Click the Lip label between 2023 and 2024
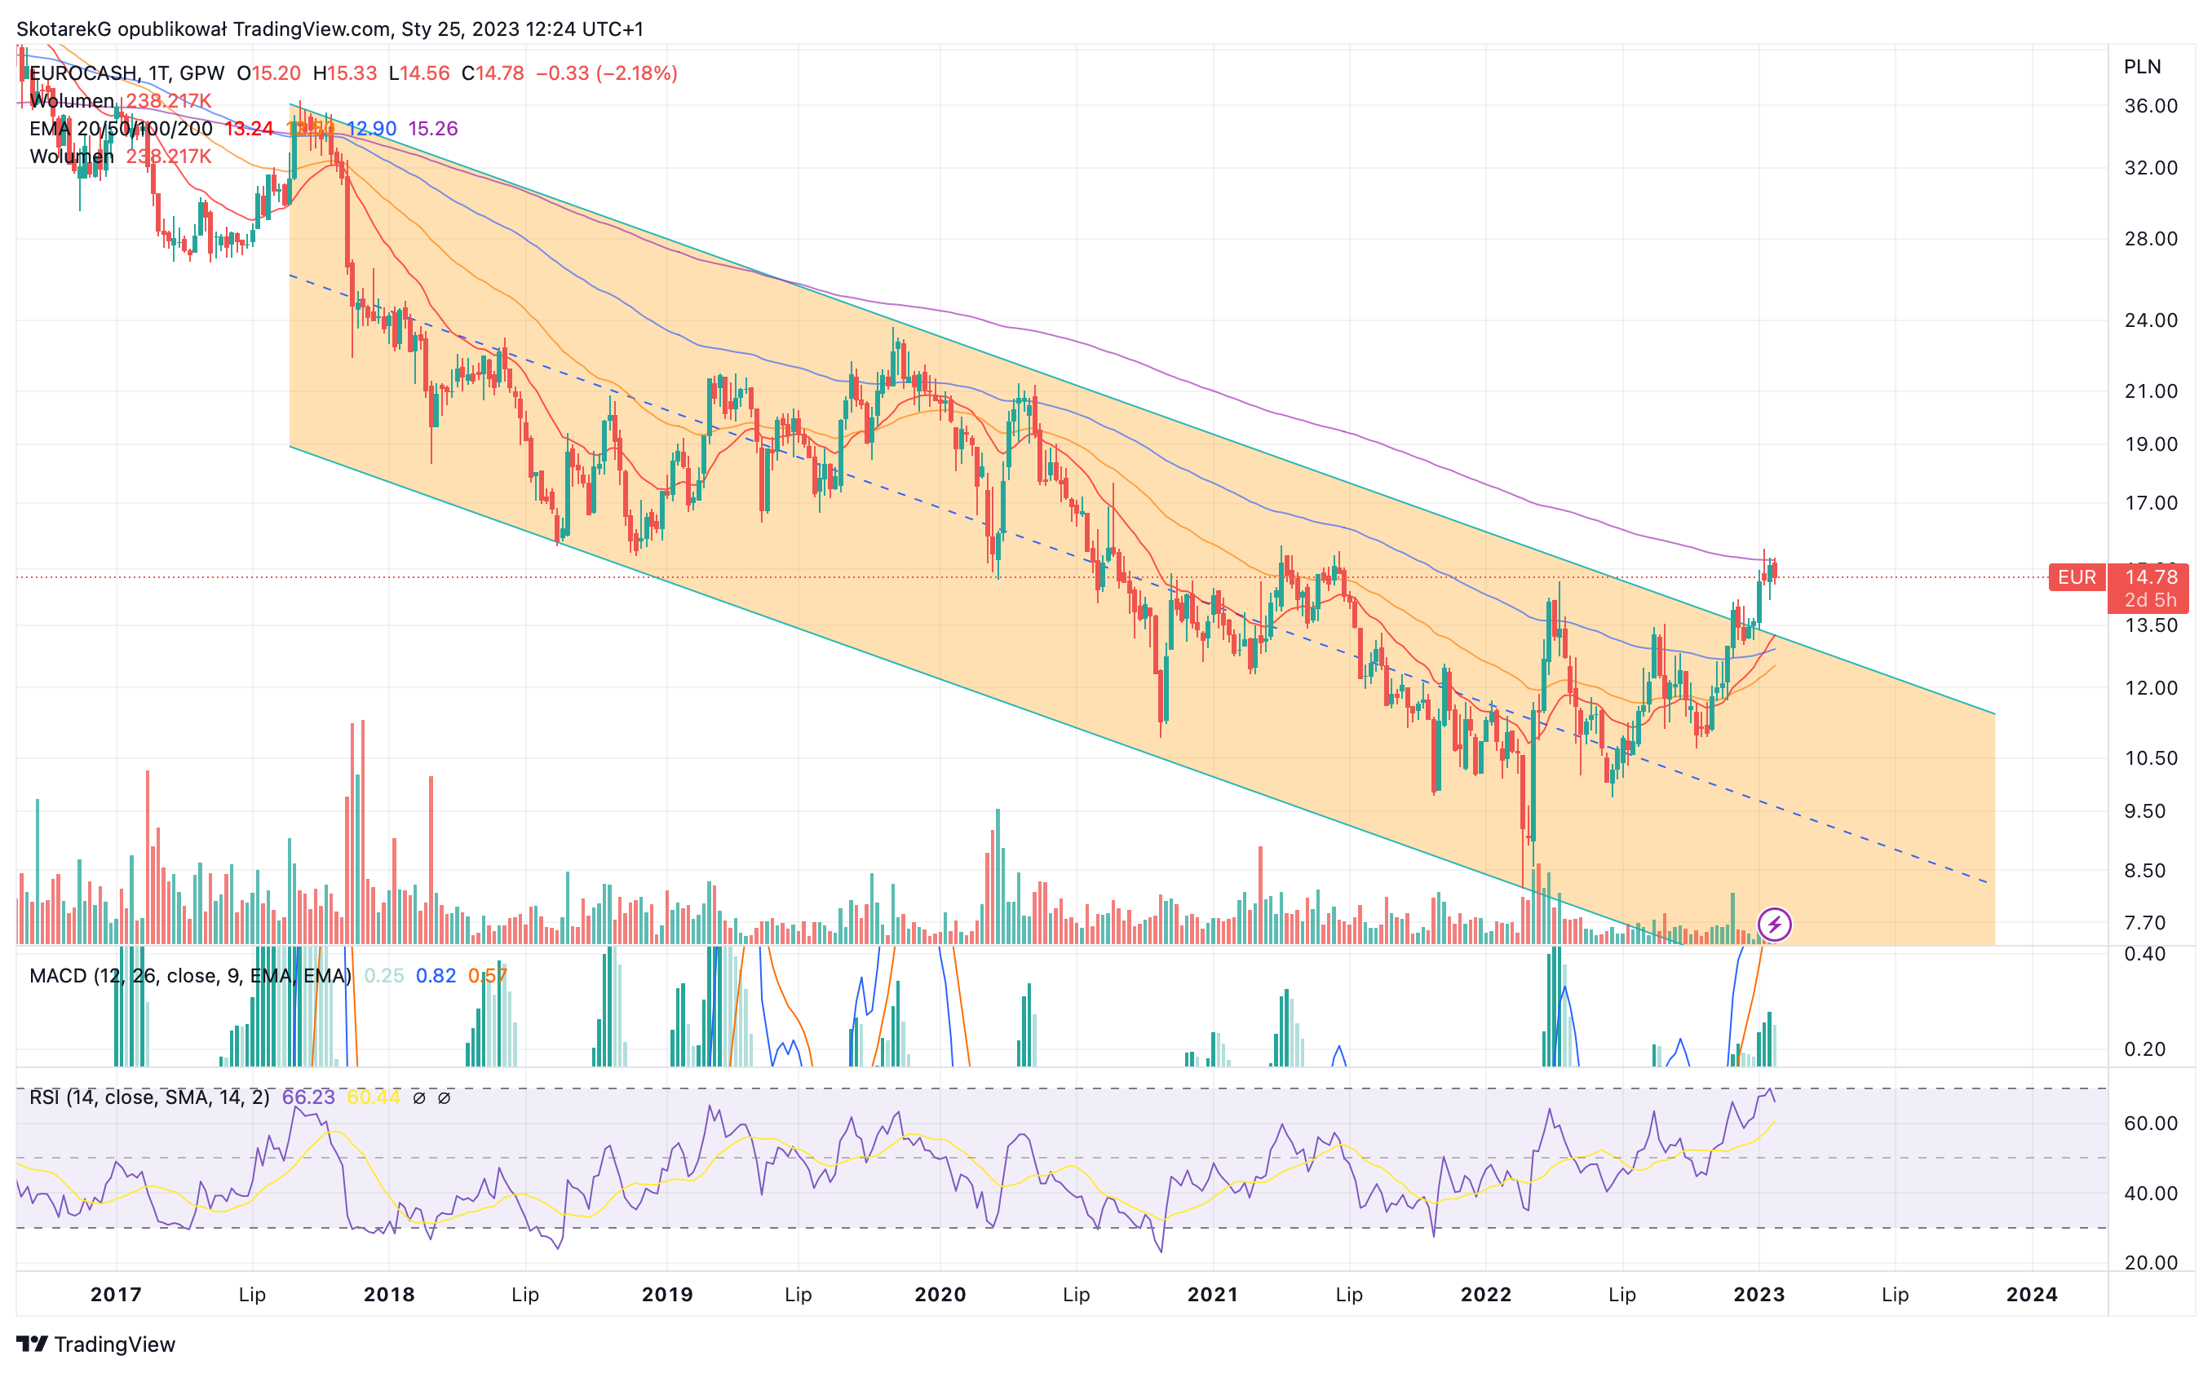 [x=1895, y=1295]
